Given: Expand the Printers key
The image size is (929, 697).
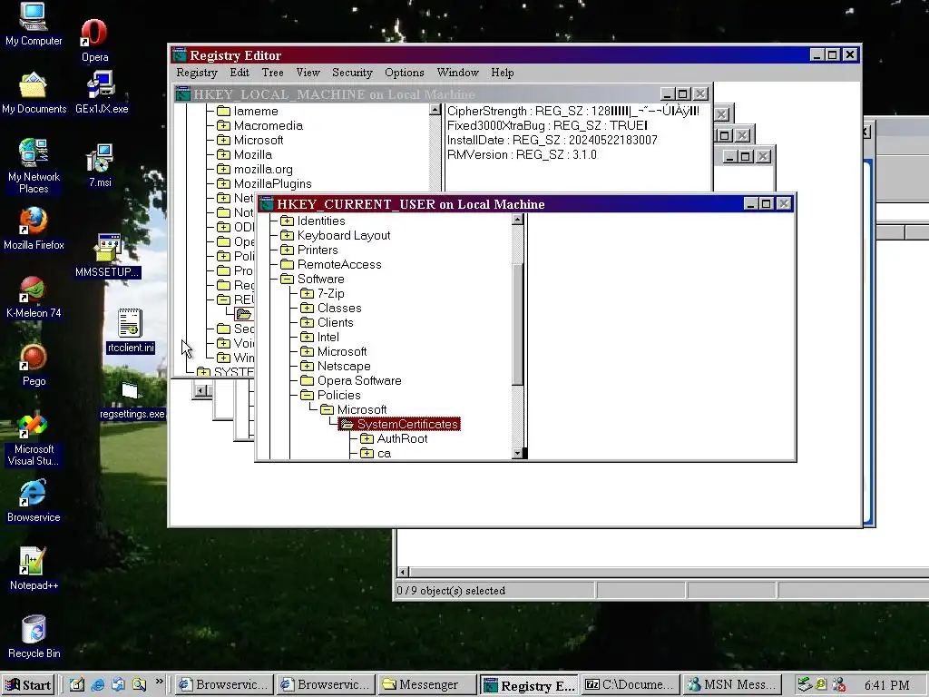Looking at the screenshot, I should pyautogui.click(x=287, y=250).
